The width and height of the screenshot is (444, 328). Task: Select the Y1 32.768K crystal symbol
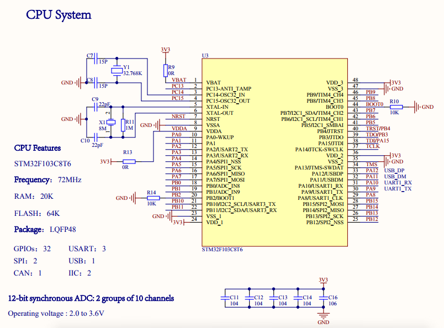coord(117,71)
